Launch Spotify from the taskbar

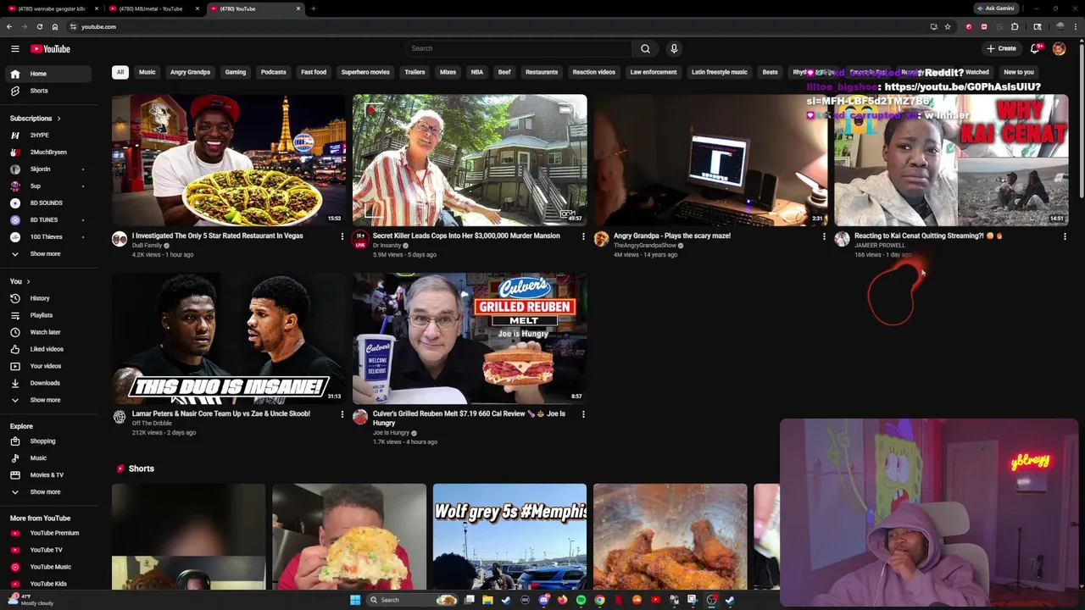[581, 600]
